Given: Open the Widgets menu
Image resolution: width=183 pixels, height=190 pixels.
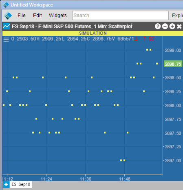Looking at the screenshot, I should click(58, 16).
